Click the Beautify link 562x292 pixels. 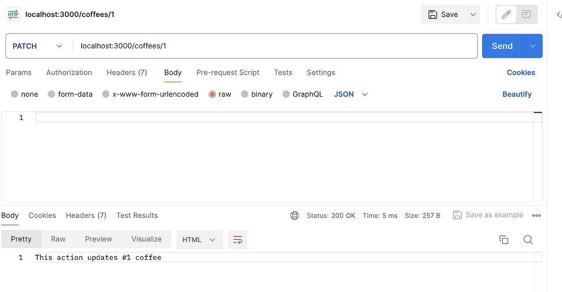coord(517,94)
